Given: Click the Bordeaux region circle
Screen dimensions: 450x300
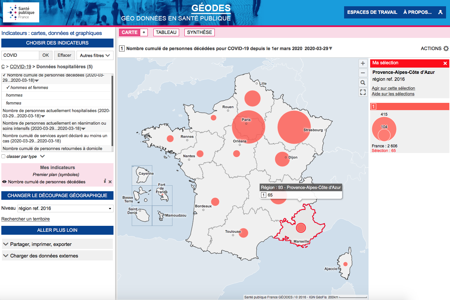Looking at the screenshot, I should pyautogui.click(x=215, y=201).
